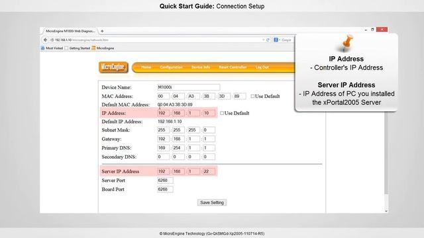Open the MicroEngine bookmark
Screen dimensions: 424x238
[103, 48]
